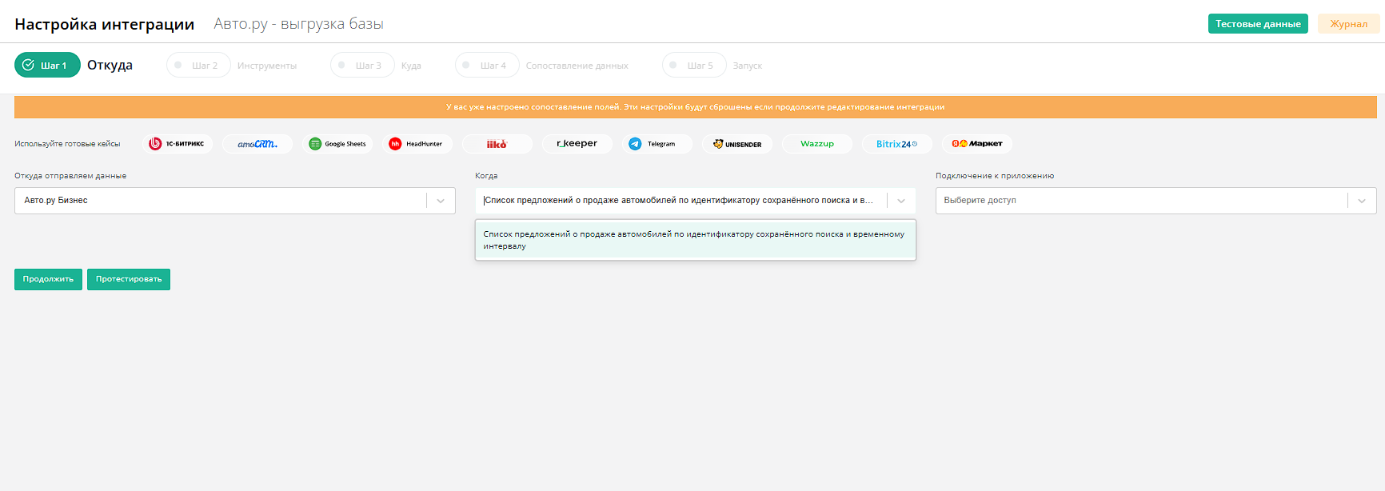
Task: Click the Используйте готовые кейсы label
Action: pyautogui.click(x=67, y=144)
